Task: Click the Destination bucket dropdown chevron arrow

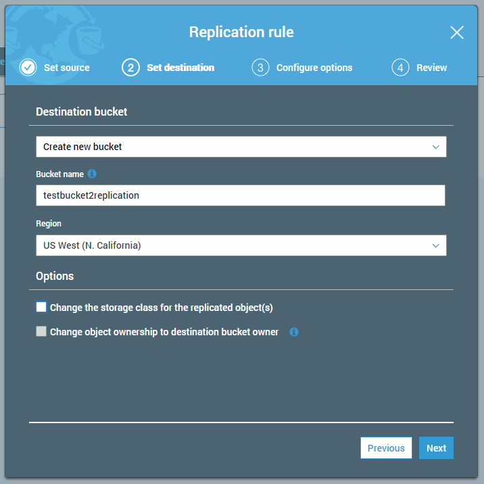Action: pyautogui.click(x=436, y=147)
